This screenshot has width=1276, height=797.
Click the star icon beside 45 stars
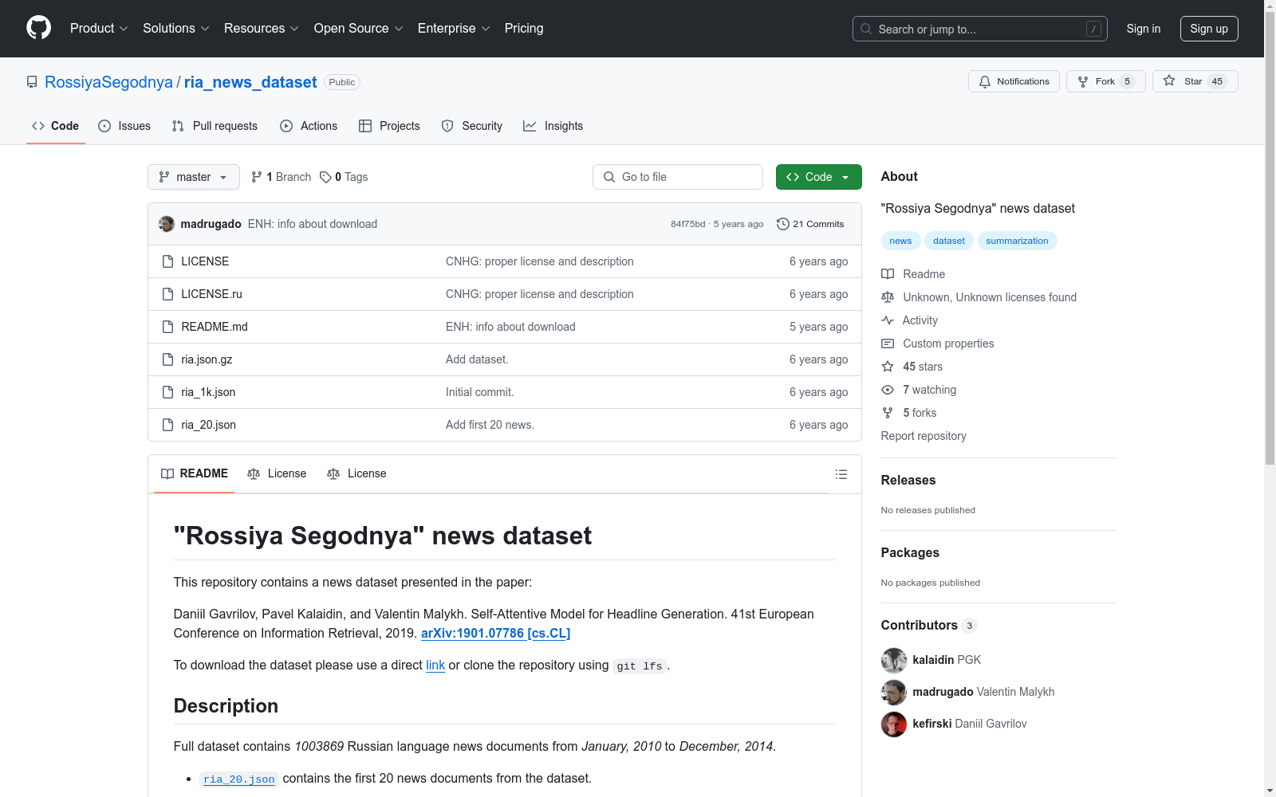[x=888, y=367]
